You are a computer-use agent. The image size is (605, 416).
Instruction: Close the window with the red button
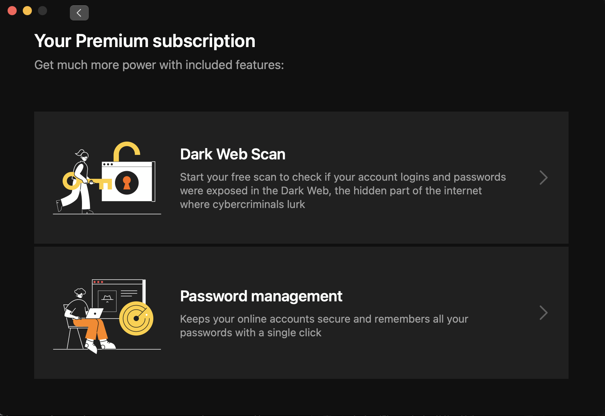point(12,11)
